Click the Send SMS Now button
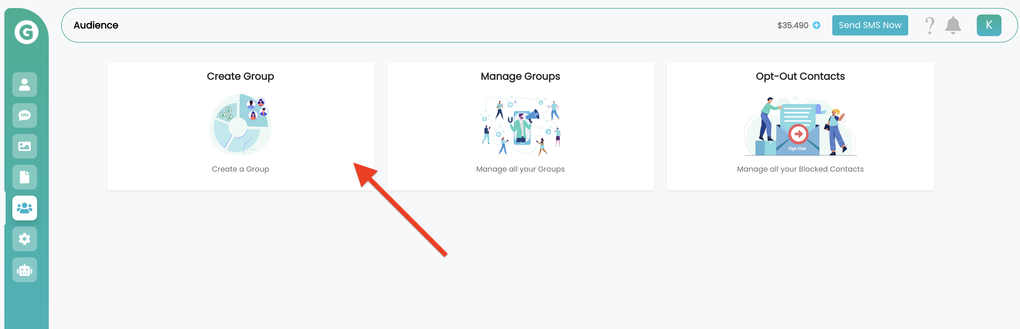 coord(870,25)
